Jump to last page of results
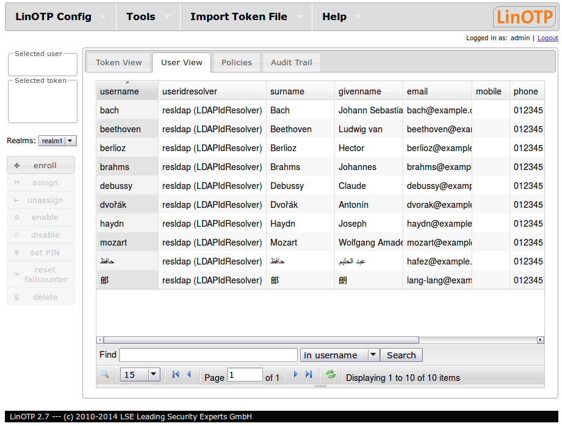The image size is (562, 426). click(309, 375)
